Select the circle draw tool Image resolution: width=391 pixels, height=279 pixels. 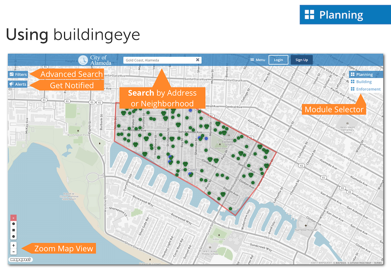coord(13,236)
